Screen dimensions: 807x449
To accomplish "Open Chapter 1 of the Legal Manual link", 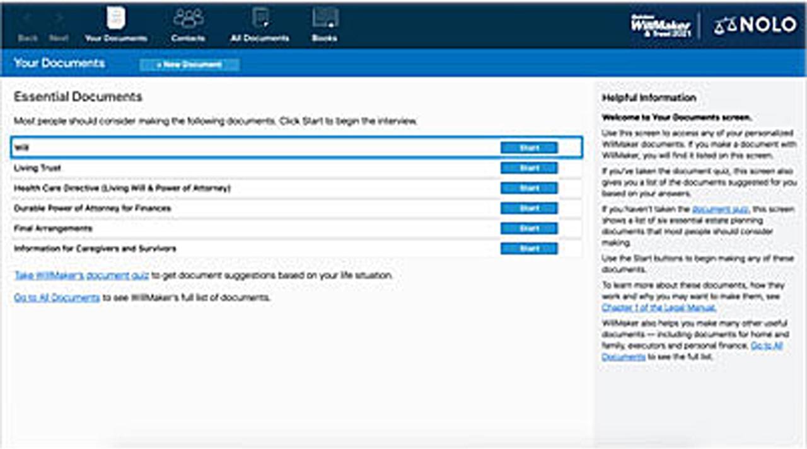I will point(659,308).
